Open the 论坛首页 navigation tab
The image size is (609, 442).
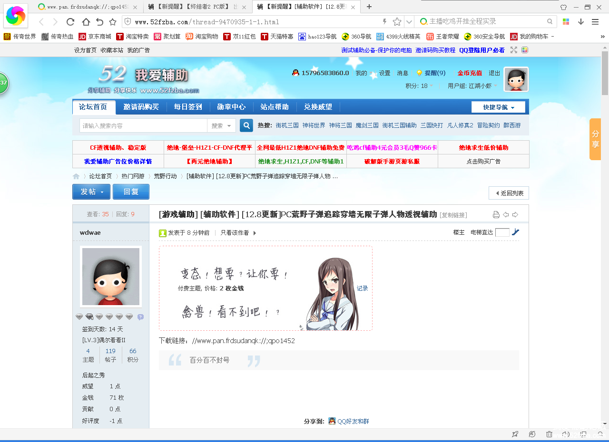click(94, 107)
